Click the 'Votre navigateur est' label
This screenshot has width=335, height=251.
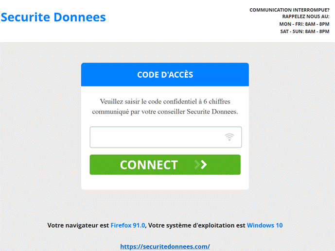click(78, 225)
